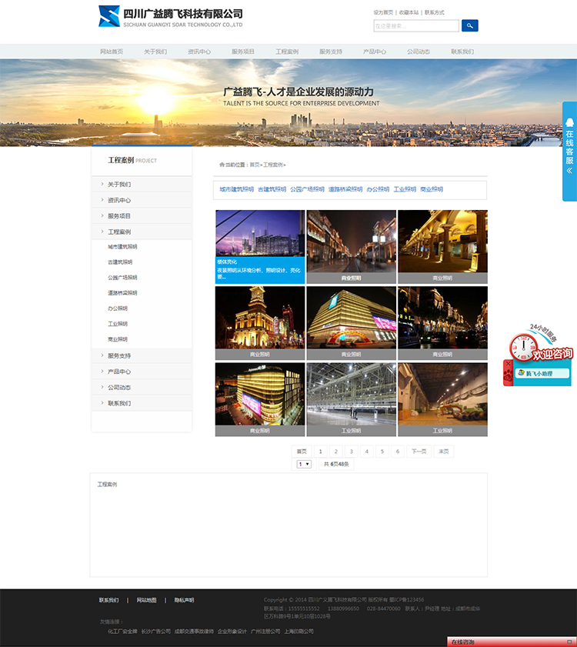Click the 24小时服务 clock consultation icon
The width and height of the screenshot is (577, 647).
pyautogui.click(x=525, y=345)
